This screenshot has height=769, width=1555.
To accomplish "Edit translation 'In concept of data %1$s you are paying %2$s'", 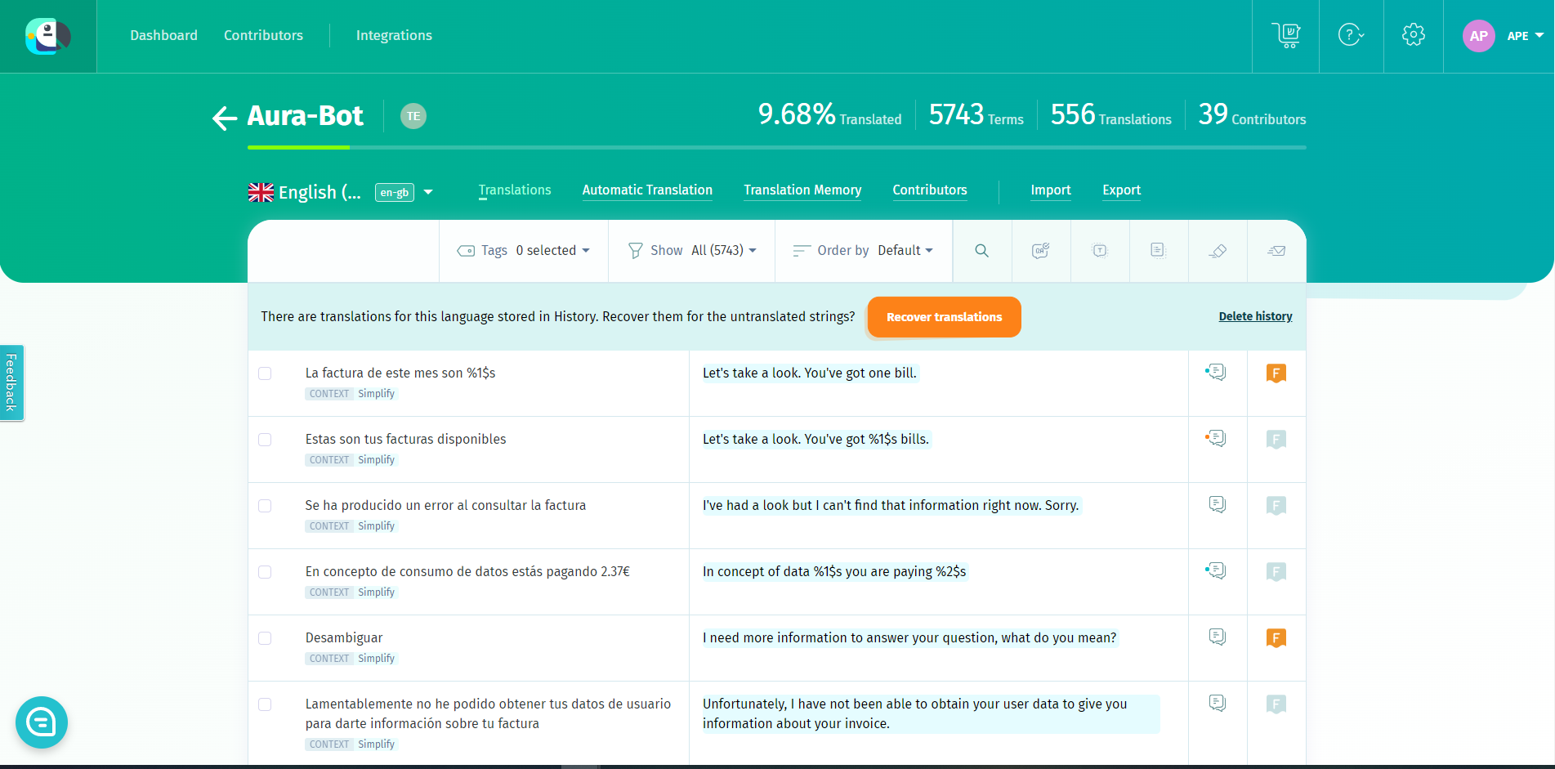I will pyautogui.click(x=834, y=572).
